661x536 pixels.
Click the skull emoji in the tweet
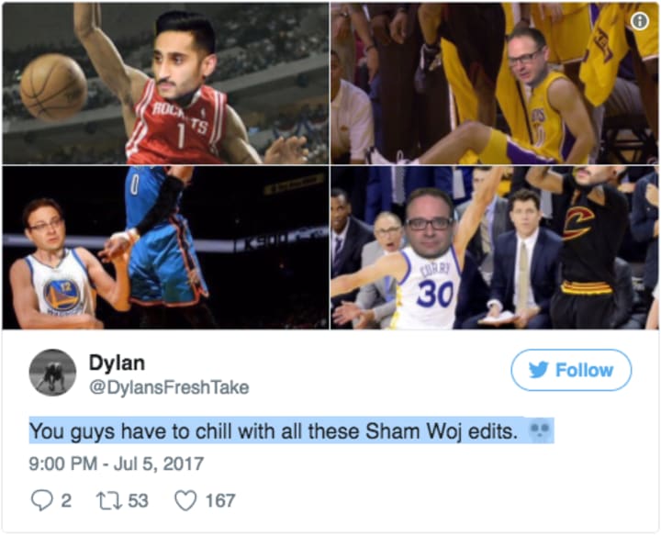[540, 430]
